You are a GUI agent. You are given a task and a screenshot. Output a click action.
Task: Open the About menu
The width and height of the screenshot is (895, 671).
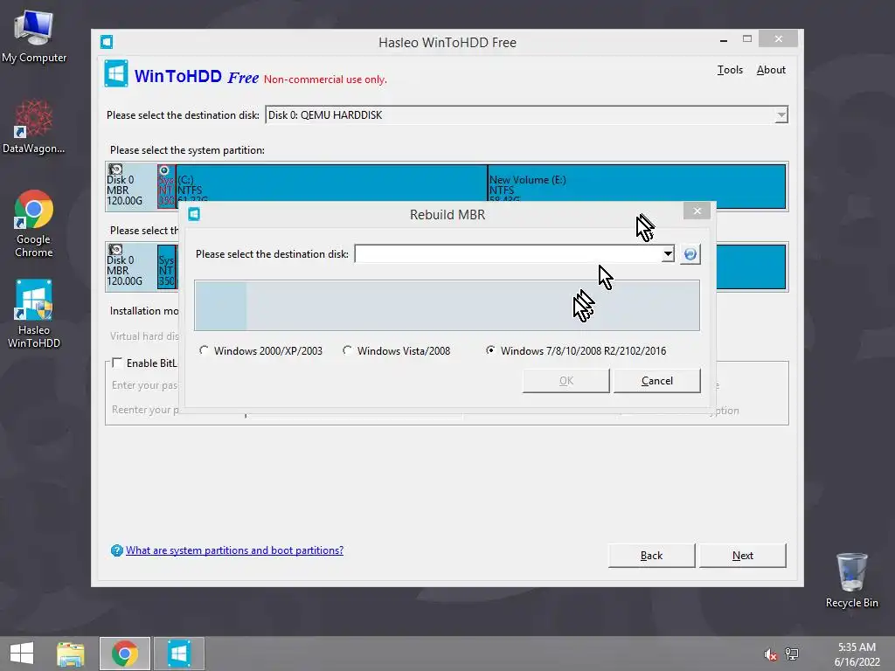pyautogui.click(x=771, y=70)
